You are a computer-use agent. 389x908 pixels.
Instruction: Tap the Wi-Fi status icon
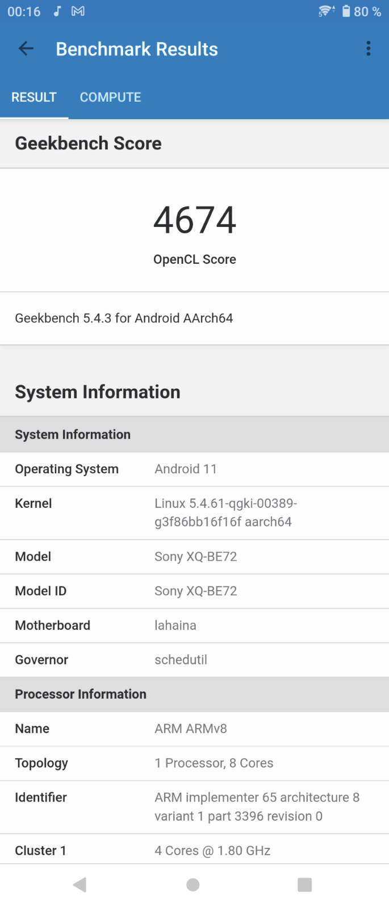point(326,11)
